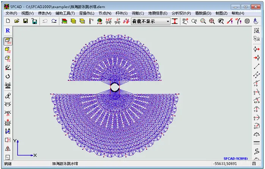Open the 辅助工具(T) menu

click(65, 13)
